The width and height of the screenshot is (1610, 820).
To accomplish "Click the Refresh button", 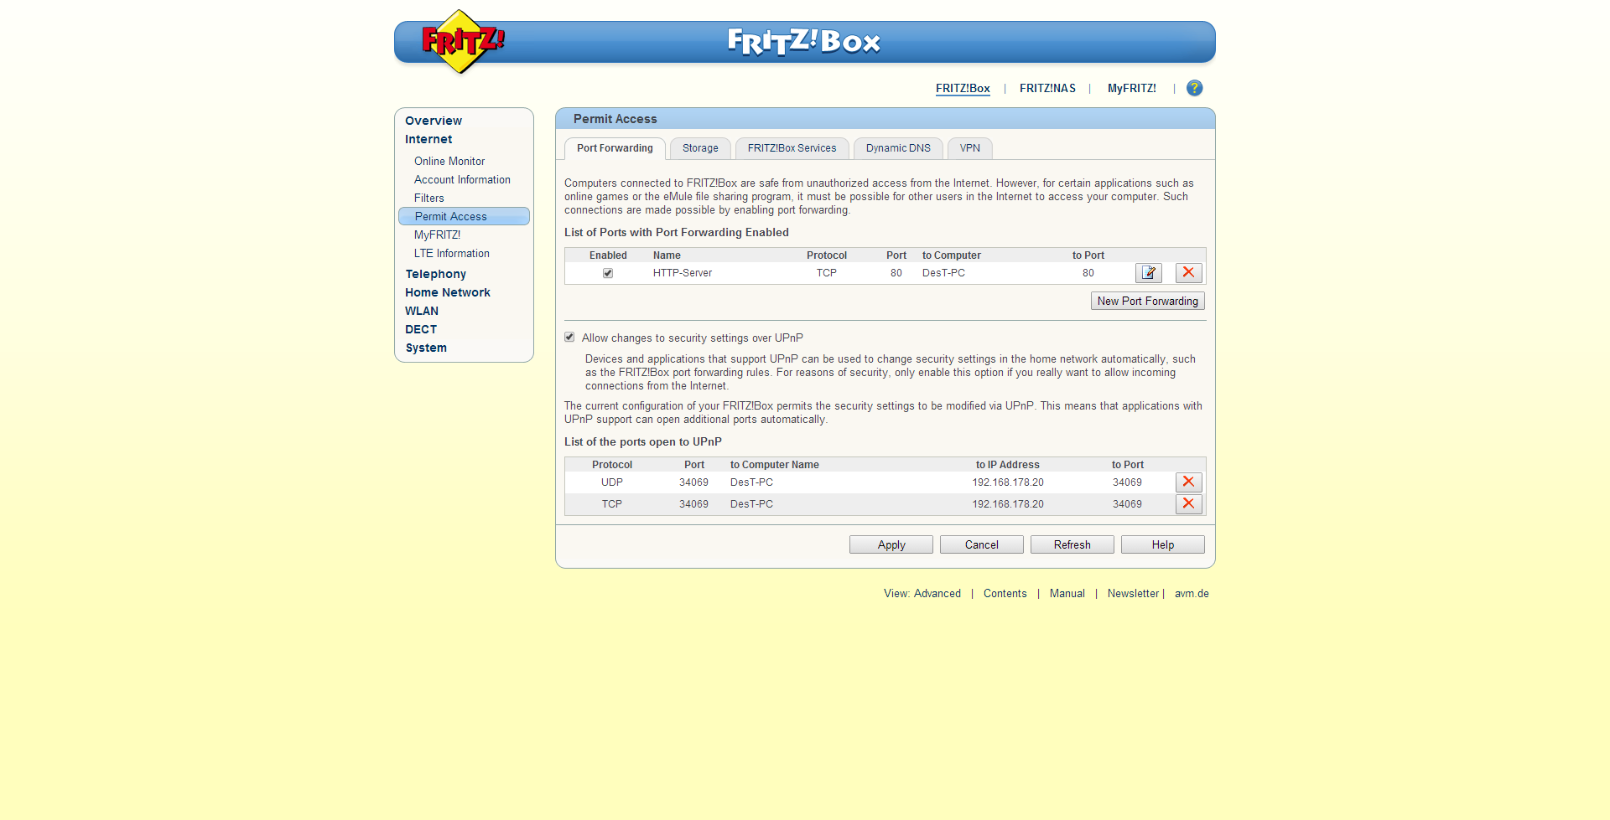I will [1072, 544].
